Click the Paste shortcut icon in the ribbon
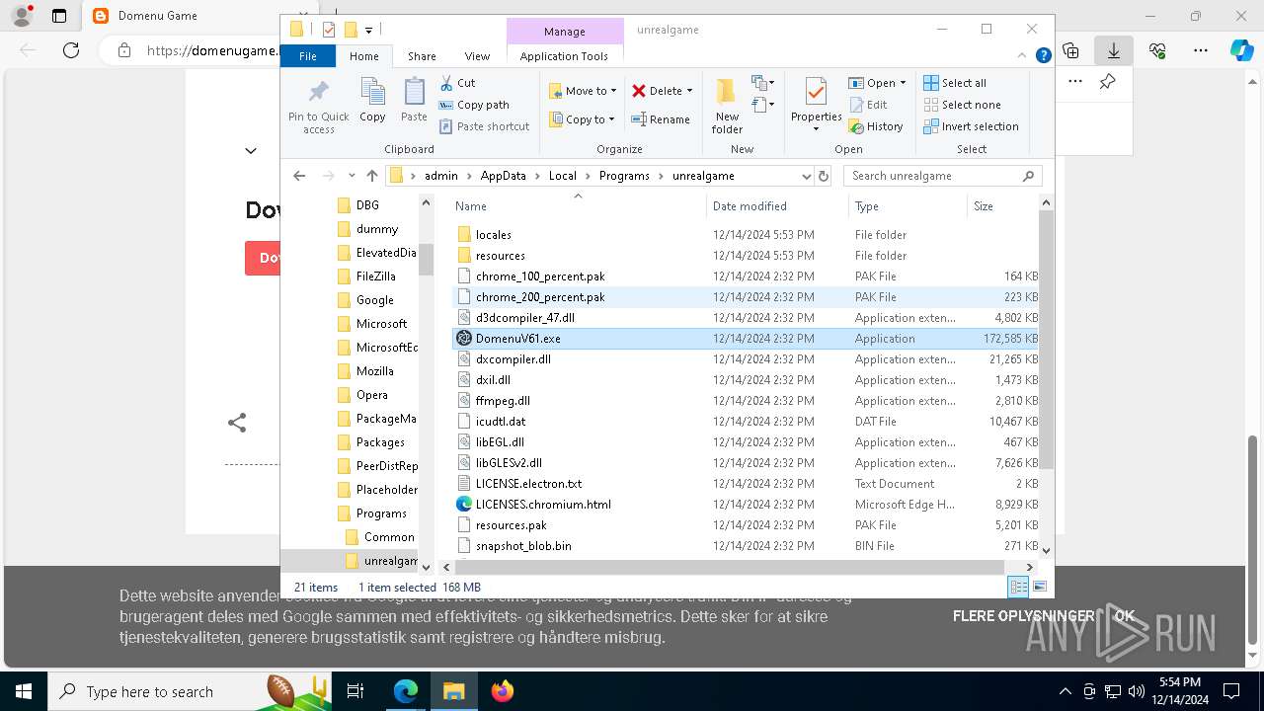The height and width of the screenshot is (711, 1264). [x=446, y=126]
